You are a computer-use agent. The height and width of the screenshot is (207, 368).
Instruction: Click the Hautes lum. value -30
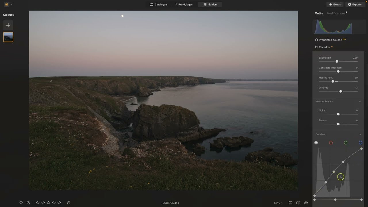click(x=356, y=78)
